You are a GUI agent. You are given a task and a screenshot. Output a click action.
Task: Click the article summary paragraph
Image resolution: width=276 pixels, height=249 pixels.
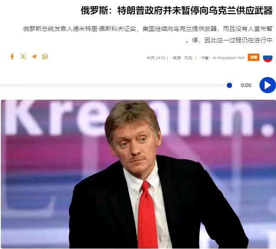pyautogui.click(x=148, y=34)
